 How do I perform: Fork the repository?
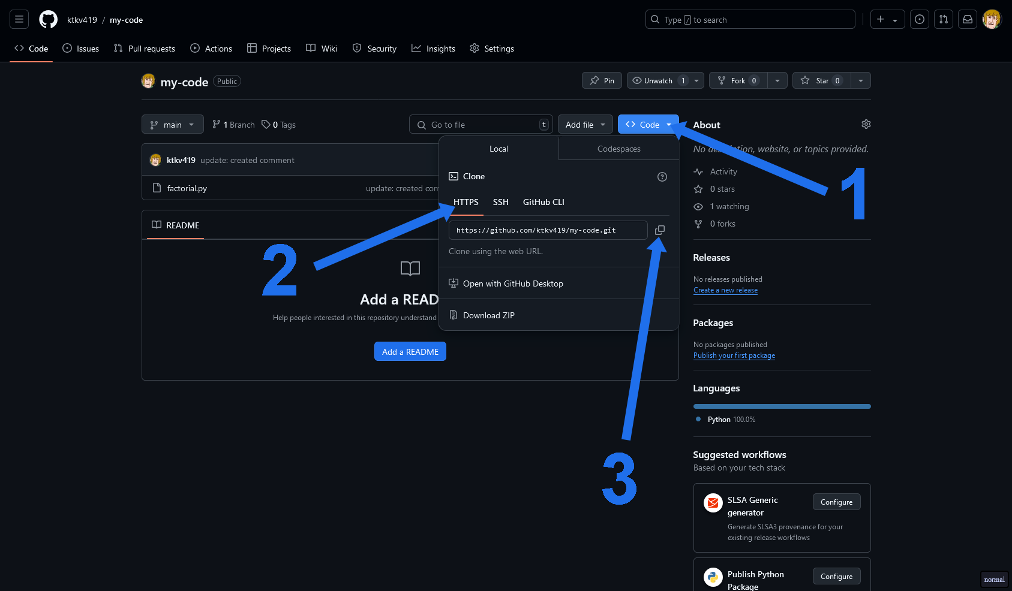pyautogui.click(x=738, y=80)
